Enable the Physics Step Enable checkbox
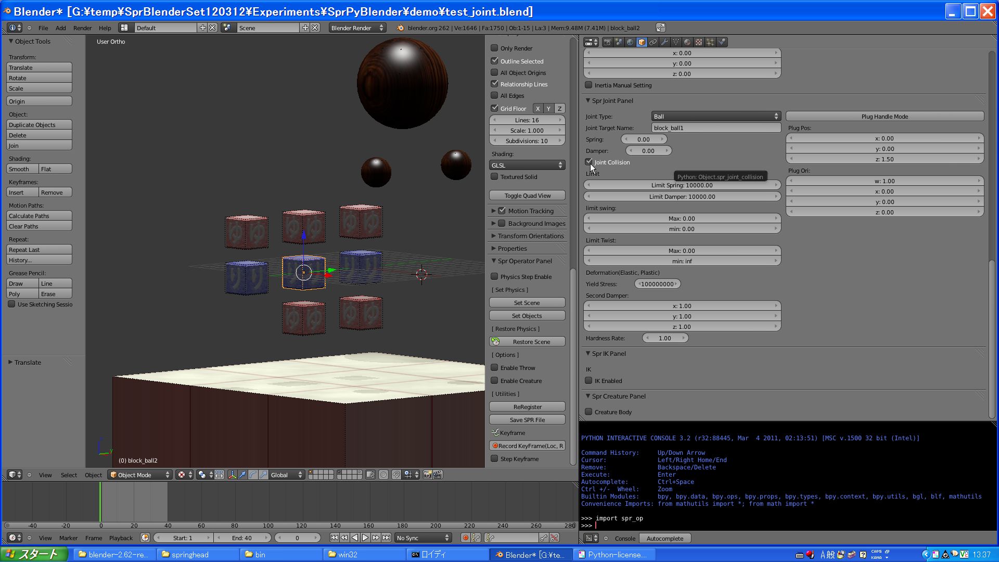This screenshot has width=999, height=562. [494, 276]
